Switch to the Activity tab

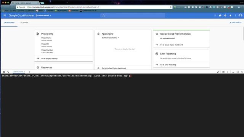(24, 23)
